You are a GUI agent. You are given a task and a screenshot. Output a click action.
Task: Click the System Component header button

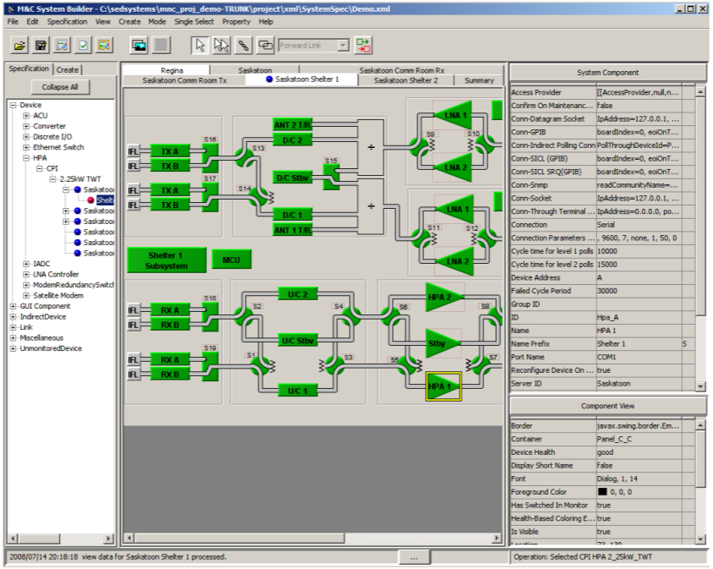coord(608,73)
